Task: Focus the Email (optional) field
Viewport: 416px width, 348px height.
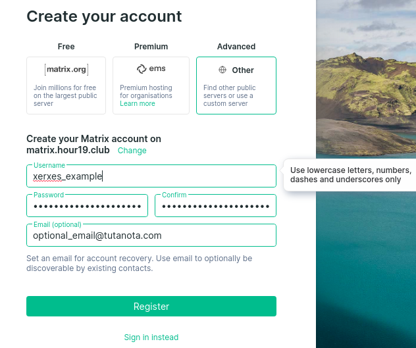Action: (151, 236)
